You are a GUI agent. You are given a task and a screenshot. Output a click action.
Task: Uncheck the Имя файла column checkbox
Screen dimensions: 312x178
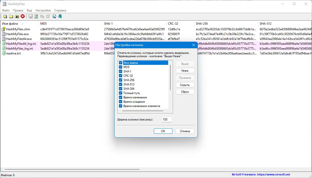point(120,63)
